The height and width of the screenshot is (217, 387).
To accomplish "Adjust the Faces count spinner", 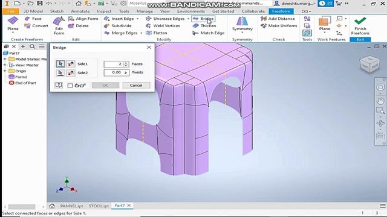I will pos(126,64).
